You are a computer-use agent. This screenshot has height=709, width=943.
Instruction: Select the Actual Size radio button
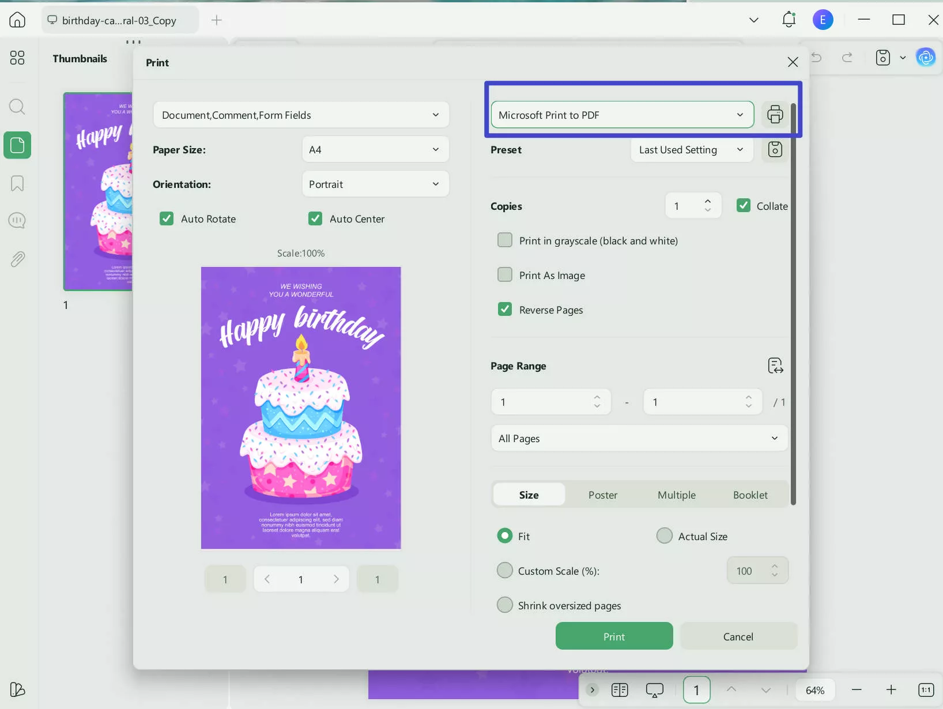click(x=665, y=536)
